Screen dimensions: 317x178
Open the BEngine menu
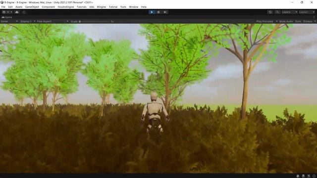click(102, 7)
